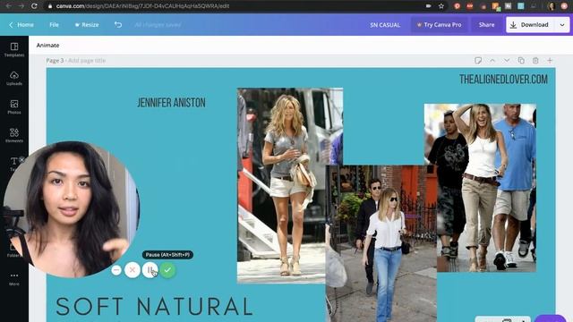The height and width of the screenshot is (322, 573).
Task: Open the Pinterest extension icon
Action: click(458, 6)
